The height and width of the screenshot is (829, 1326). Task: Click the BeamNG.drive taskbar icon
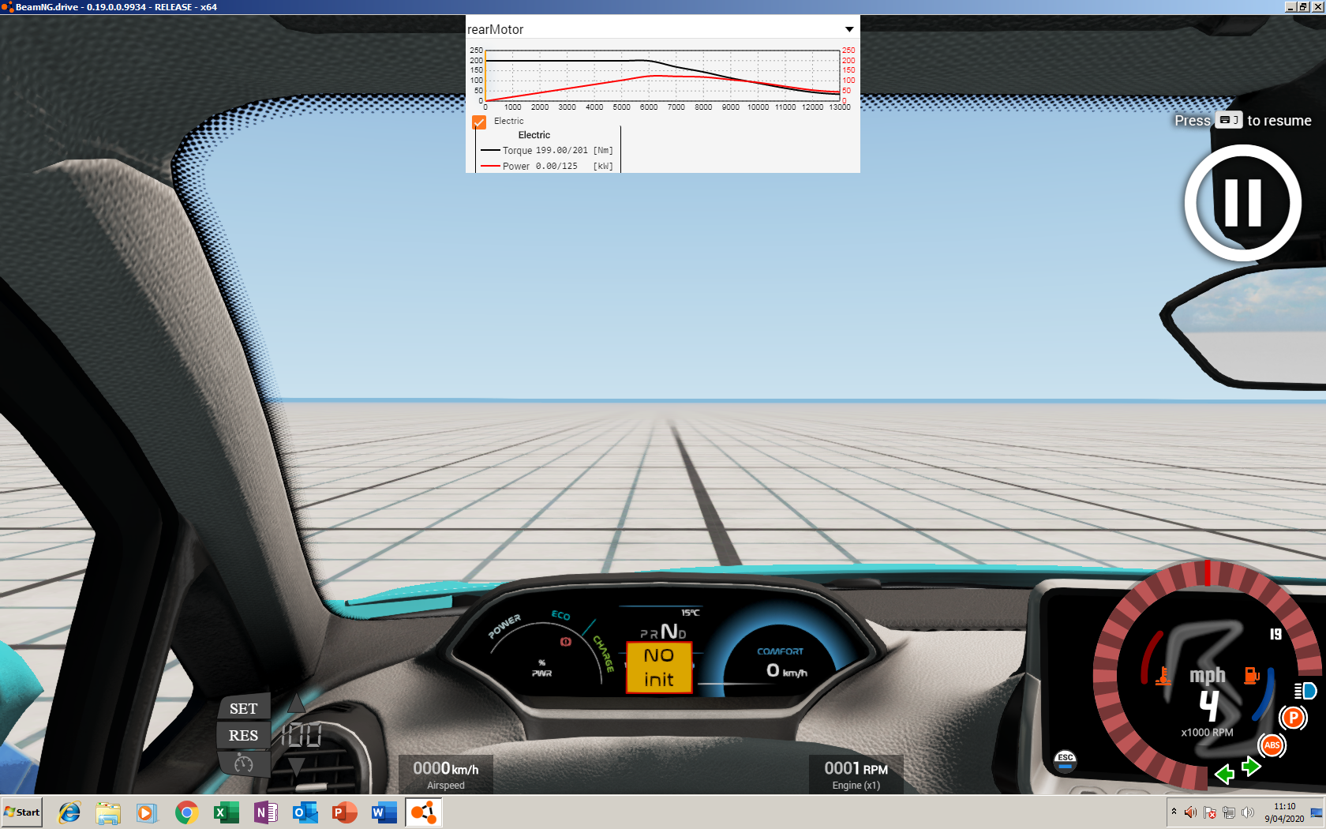click(x=424, y=812)
